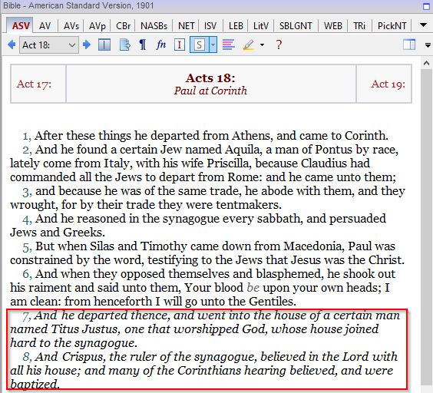Click verse number 4
Screen dimensions: 433x393
click(x=27, y=219)
